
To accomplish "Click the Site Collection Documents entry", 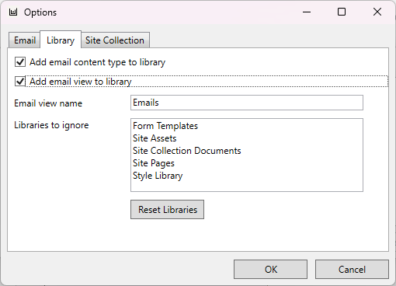I will (x=187, y=151).
